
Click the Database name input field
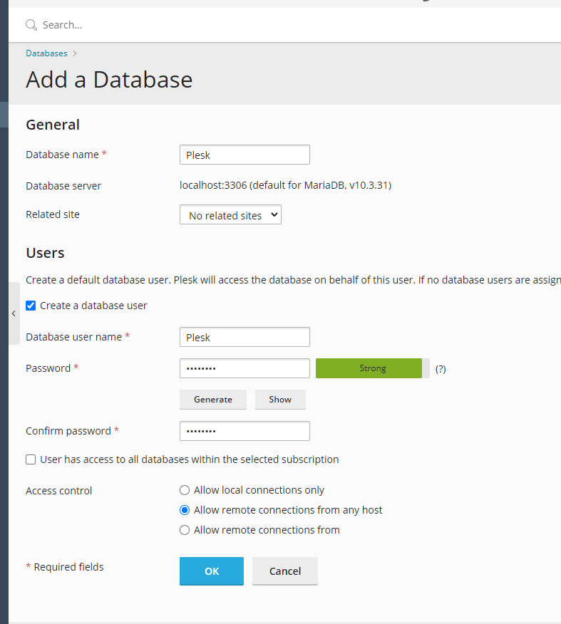tap(245, 154)
